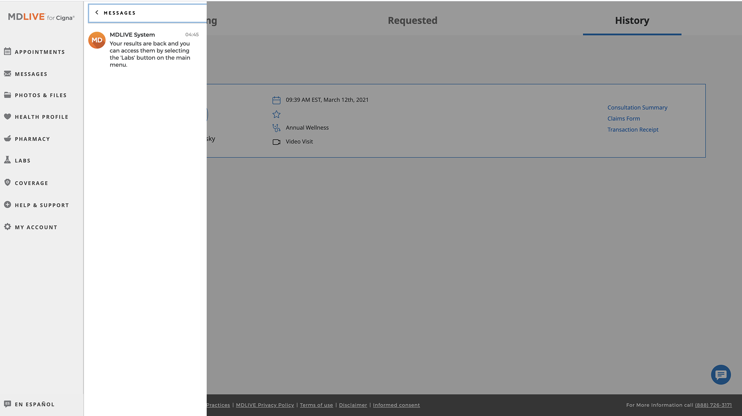The height and width of the screenshot is (416, 742).
Task: Click the Appointments calendar icon
Action: coord(7,51)
